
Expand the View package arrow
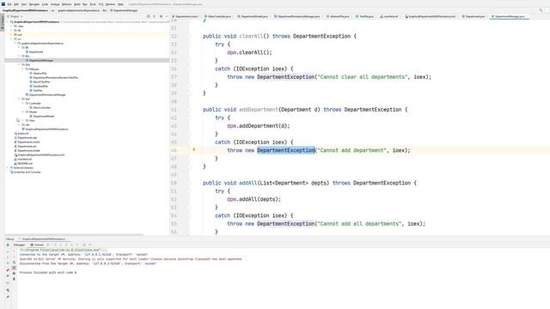(x=23, y=120)
